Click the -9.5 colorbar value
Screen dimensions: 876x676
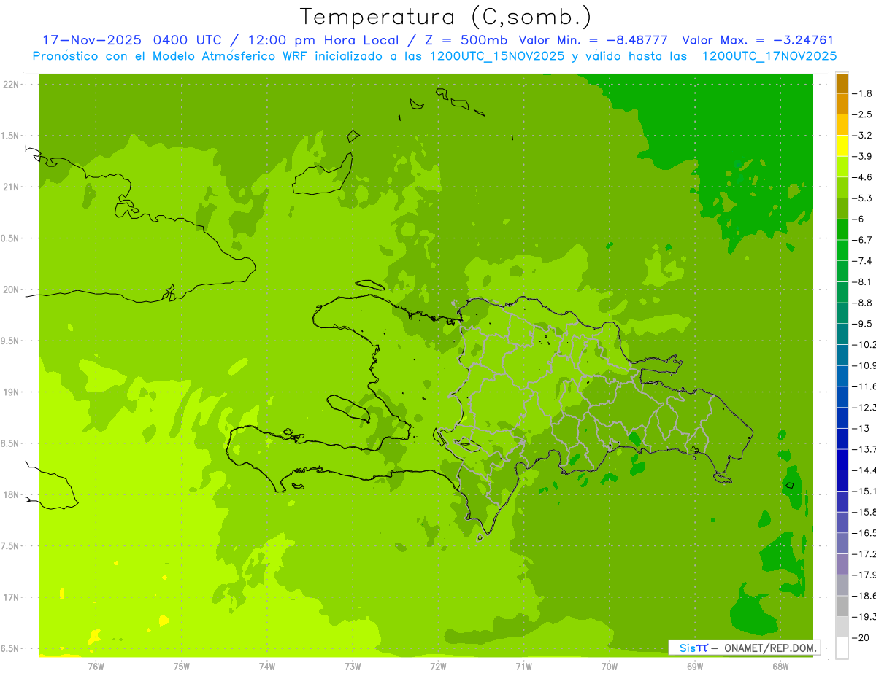(862, 324)
